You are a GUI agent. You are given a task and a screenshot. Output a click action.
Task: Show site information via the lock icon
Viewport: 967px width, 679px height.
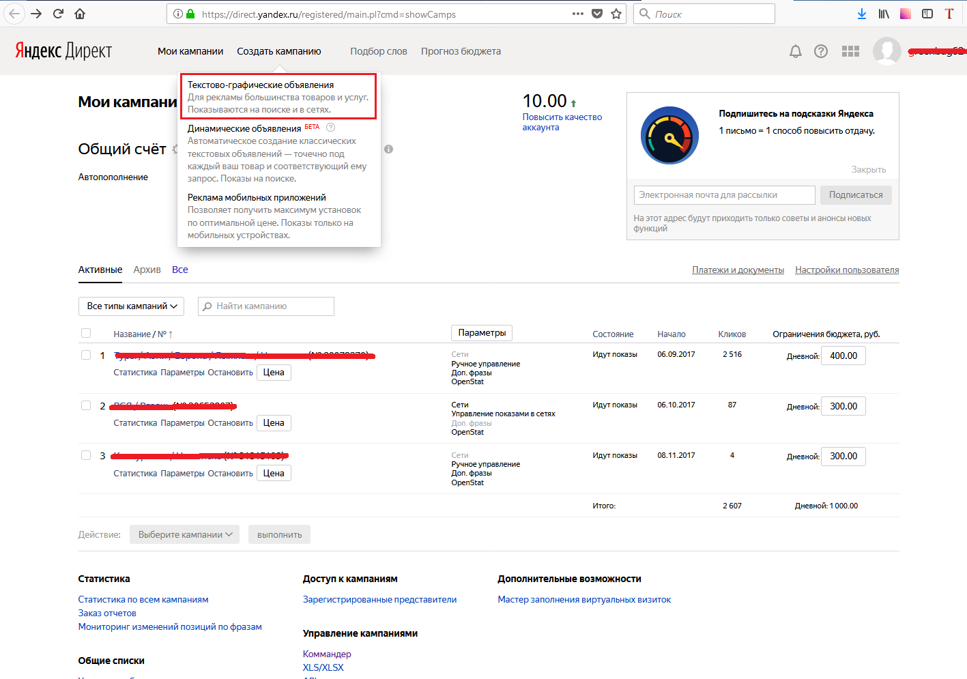click(190, 14)
